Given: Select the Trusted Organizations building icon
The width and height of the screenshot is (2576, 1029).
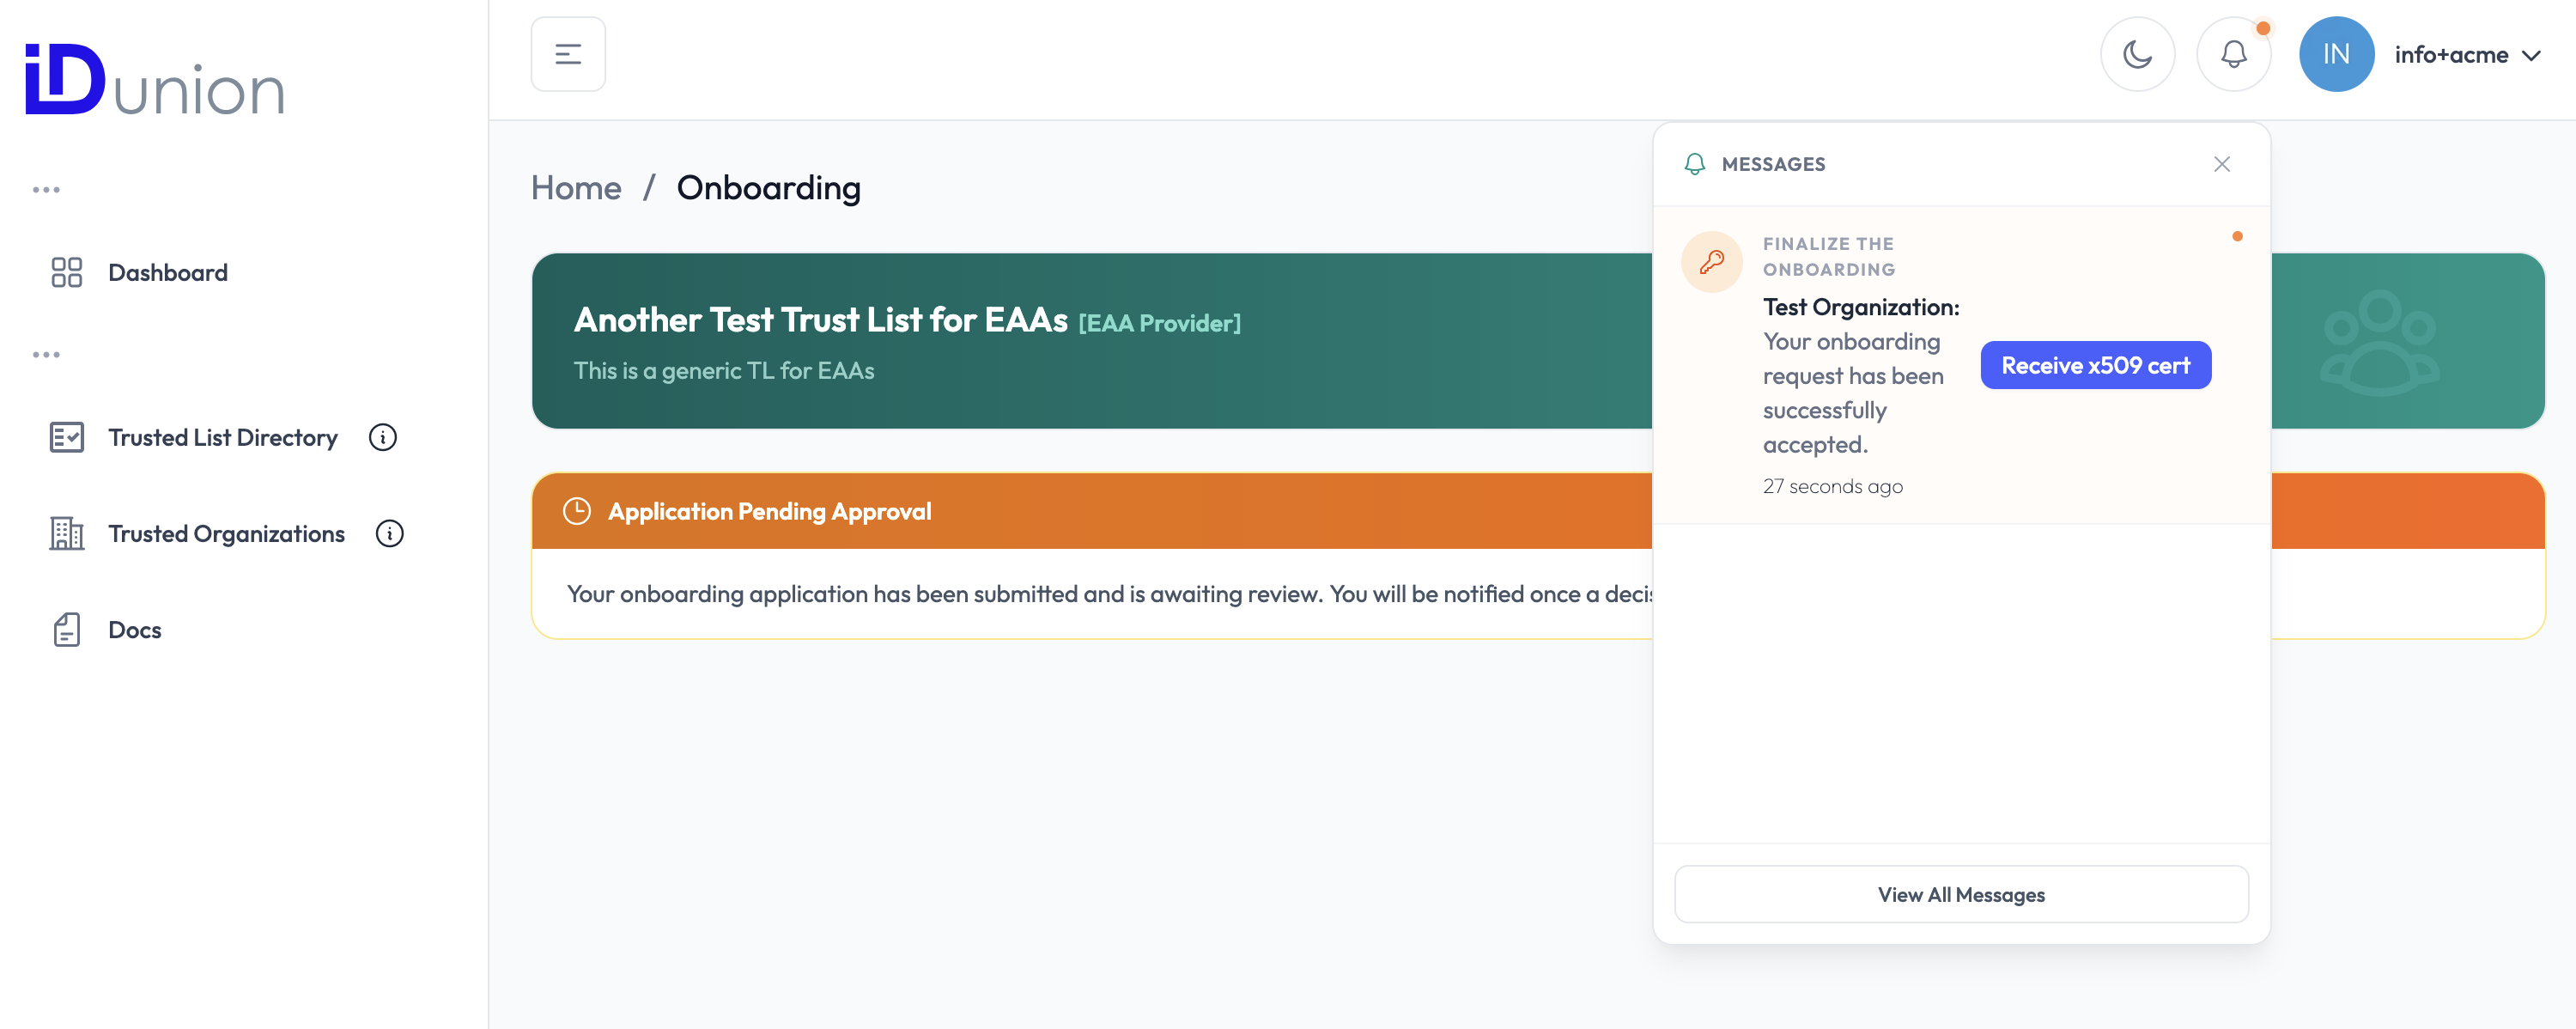Looking at the screenshot, I should [66, 533].
